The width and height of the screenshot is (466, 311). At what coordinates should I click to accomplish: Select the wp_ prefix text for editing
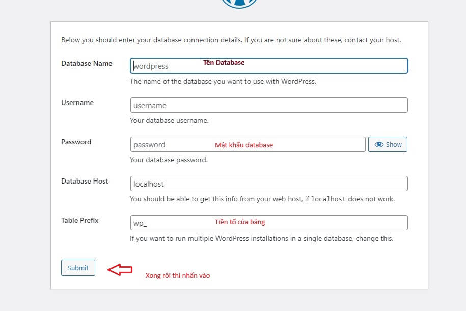tap(140, 223)
